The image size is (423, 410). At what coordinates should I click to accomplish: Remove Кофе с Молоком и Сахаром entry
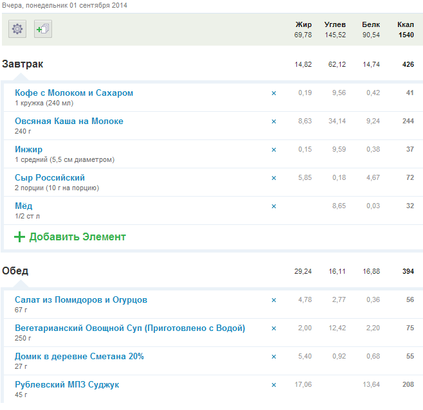(273, 93)
